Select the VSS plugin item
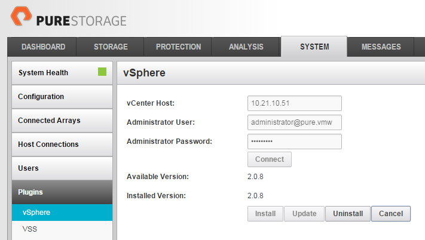 click(x=62, y=229)
